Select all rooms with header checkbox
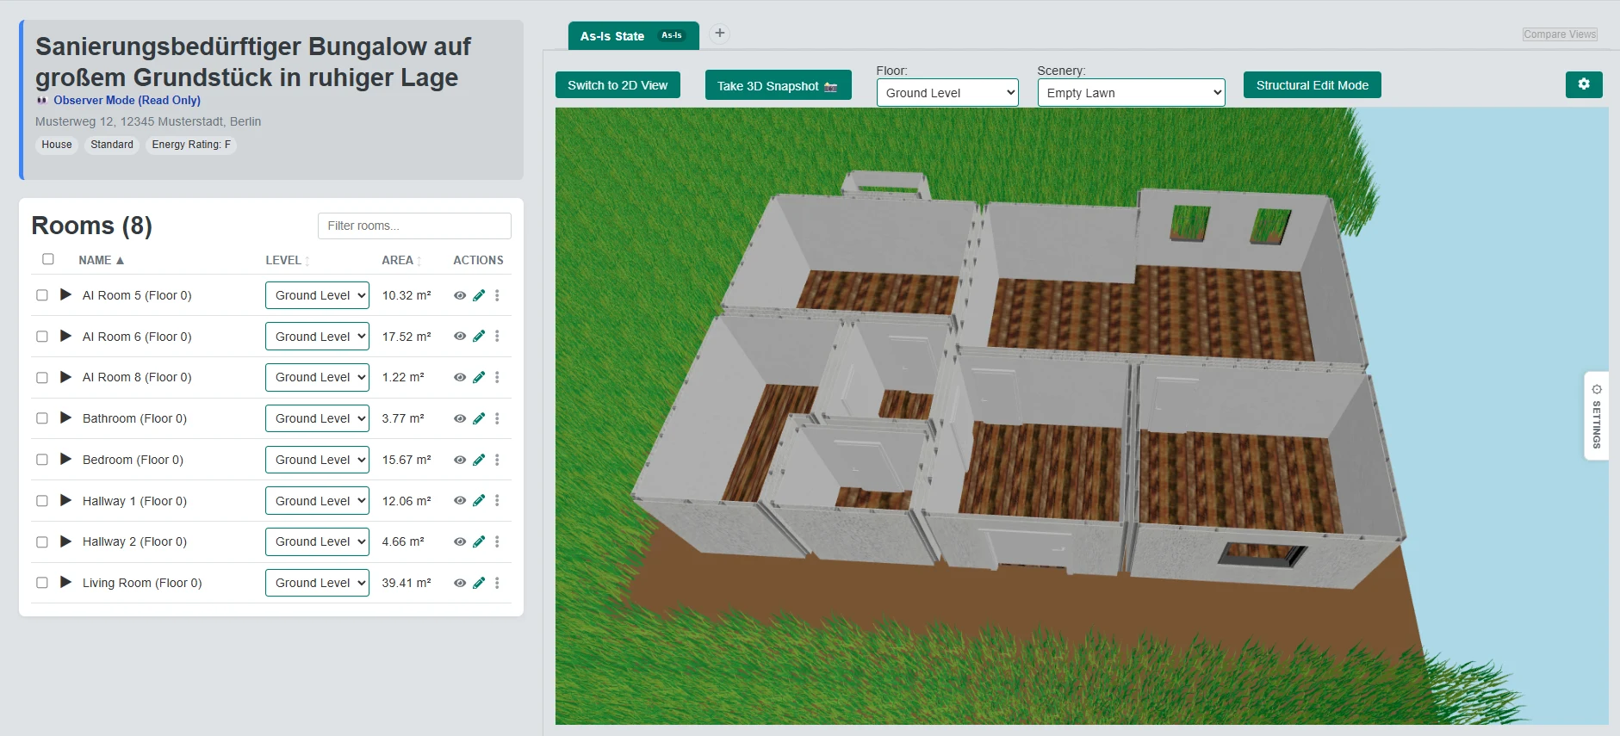The height and width of the screenshot is (736, 1620). 48,259
